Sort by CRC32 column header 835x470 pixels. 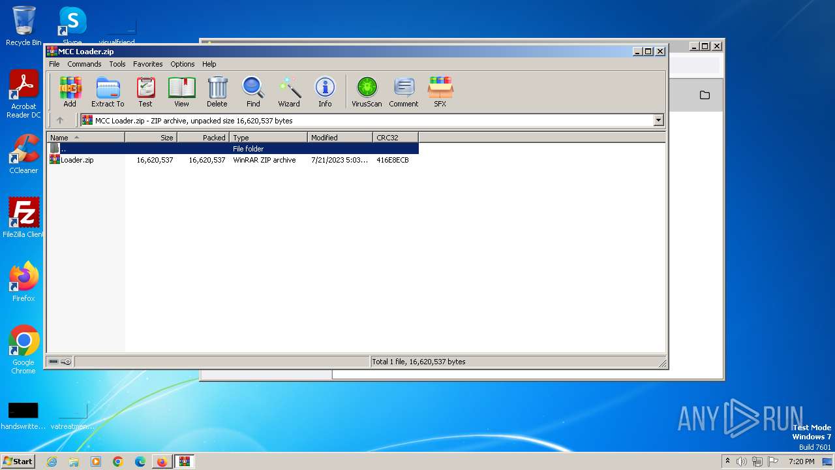pyautogui.click(x=395, y=137)
